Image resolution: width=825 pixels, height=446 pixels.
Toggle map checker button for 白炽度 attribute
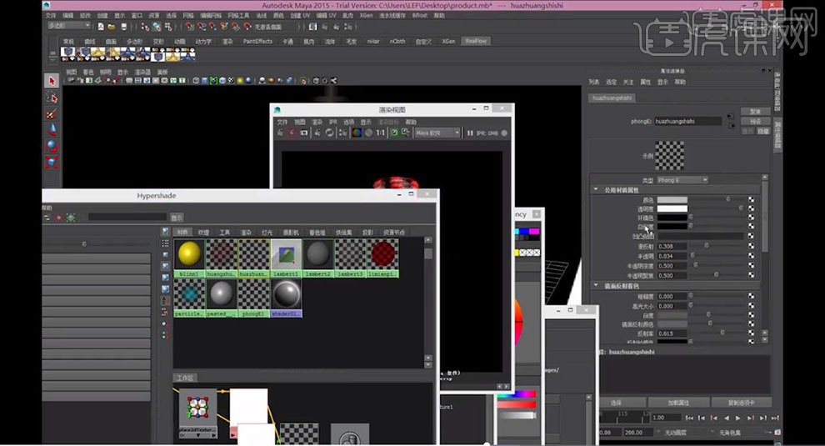tap(751, 227)
